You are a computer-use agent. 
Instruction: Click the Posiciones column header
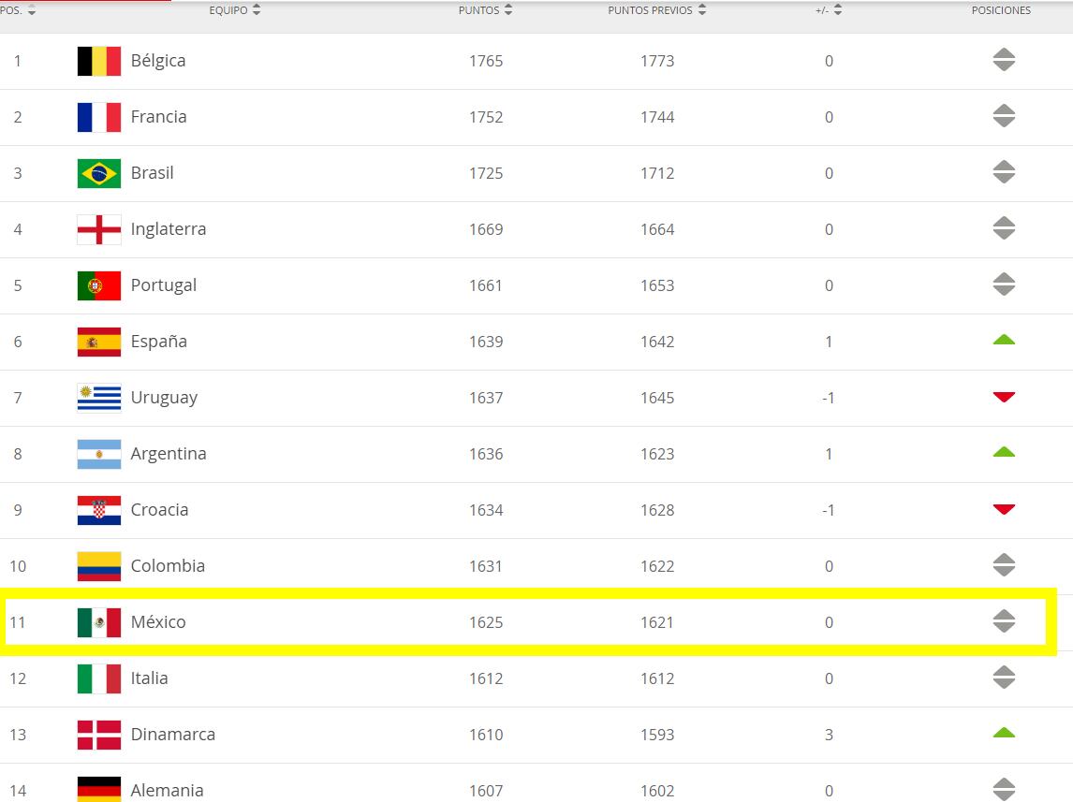(1001, 10)
